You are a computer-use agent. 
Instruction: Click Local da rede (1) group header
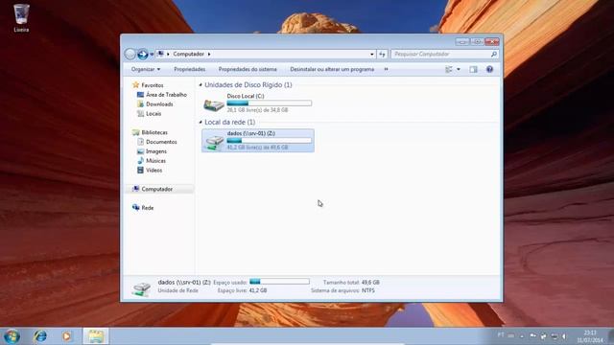(x=230, y=123)
